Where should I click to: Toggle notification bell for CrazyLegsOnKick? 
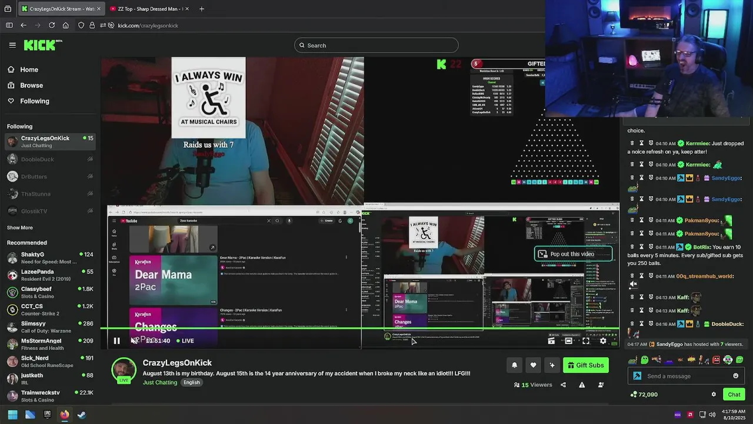click(514, 365)
